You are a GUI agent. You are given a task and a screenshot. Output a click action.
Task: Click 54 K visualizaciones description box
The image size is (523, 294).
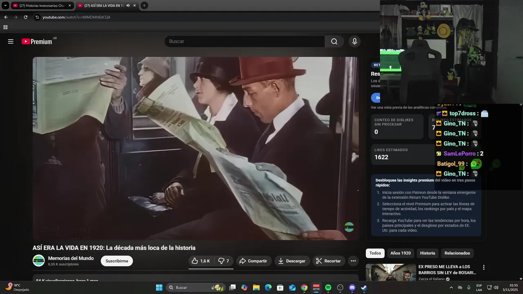coord(196,278)
